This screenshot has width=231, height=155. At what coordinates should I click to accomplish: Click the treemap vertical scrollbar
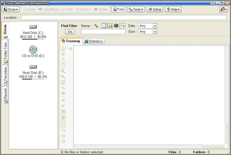[x=226, y=95]
